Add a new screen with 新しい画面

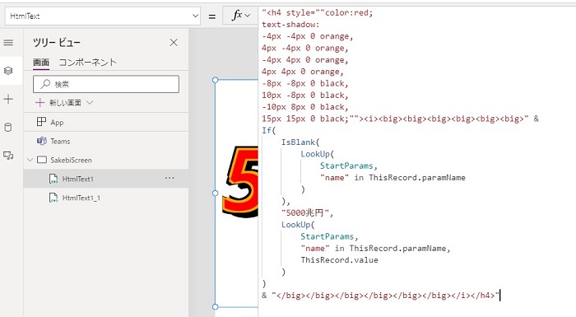[x=58, y=103]
